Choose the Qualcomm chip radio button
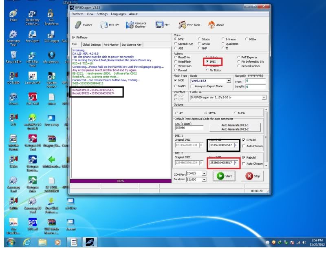Viewport: 326px width, 261px height. (x=223, y=44)
